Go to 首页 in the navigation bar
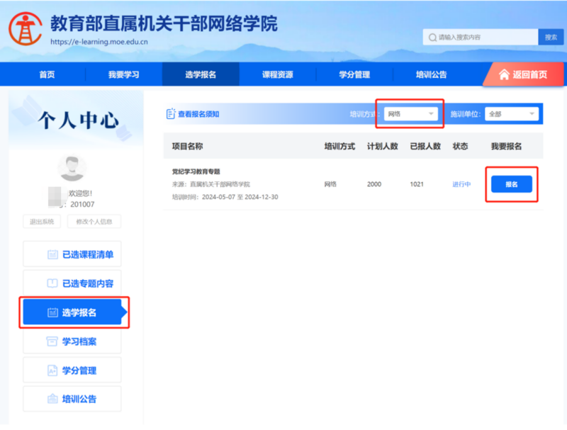The width and height of the screenshot is (567, 430). (47, 74)
